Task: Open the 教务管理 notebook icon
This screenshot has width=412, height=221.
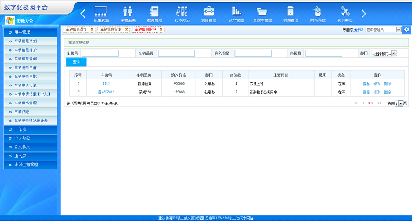Action: click(x=154, y=12)
